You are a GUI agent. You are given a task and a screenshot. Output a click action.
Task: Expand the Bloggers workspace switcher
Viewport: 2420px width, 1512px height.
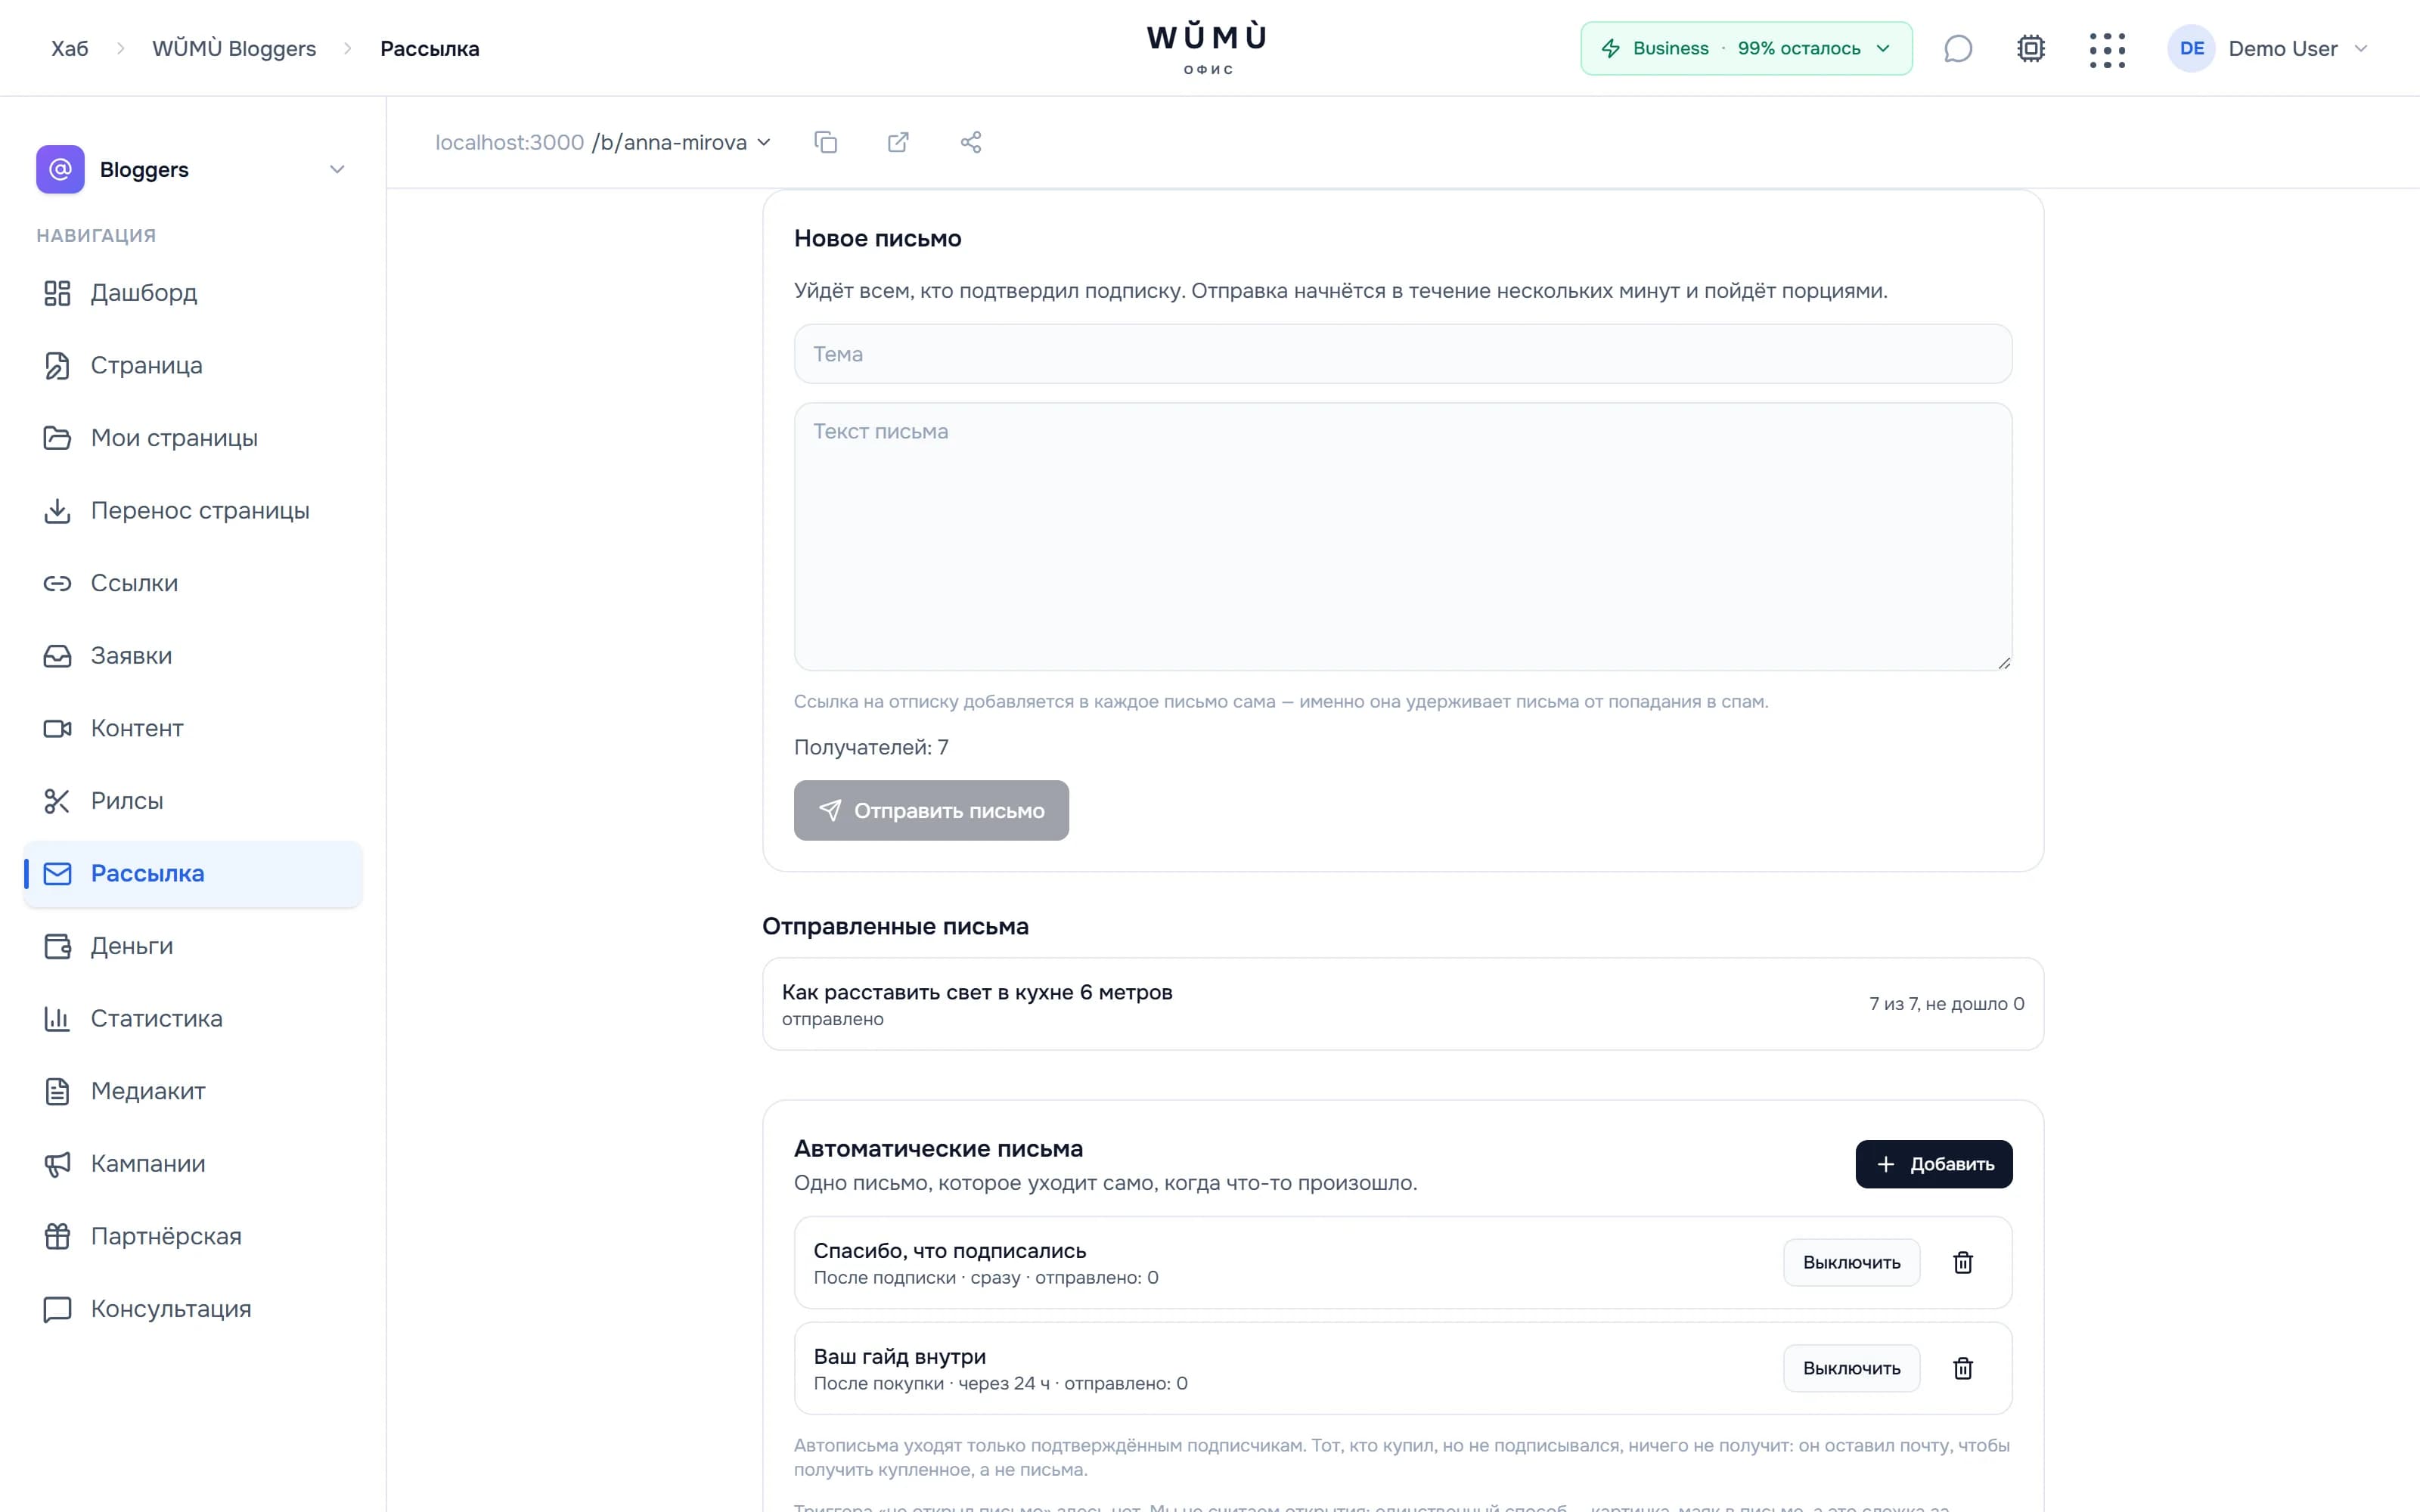[192, 169]
